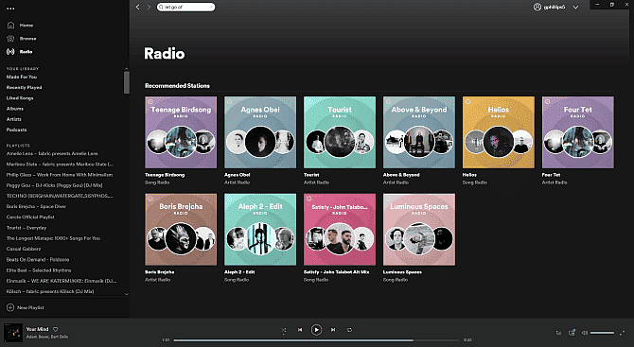The image size is (634, 347).
Task: Navigate forward with the right arrow
Action: pos(149,7)
